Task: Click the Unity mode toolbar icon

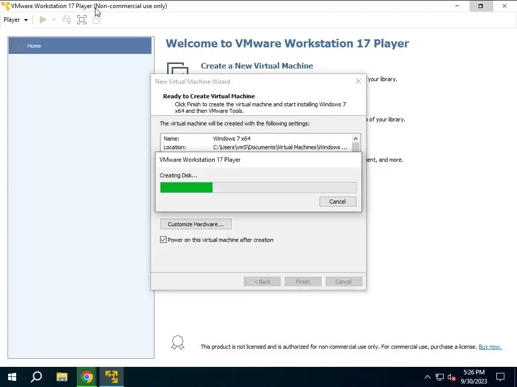Action: 96,20
